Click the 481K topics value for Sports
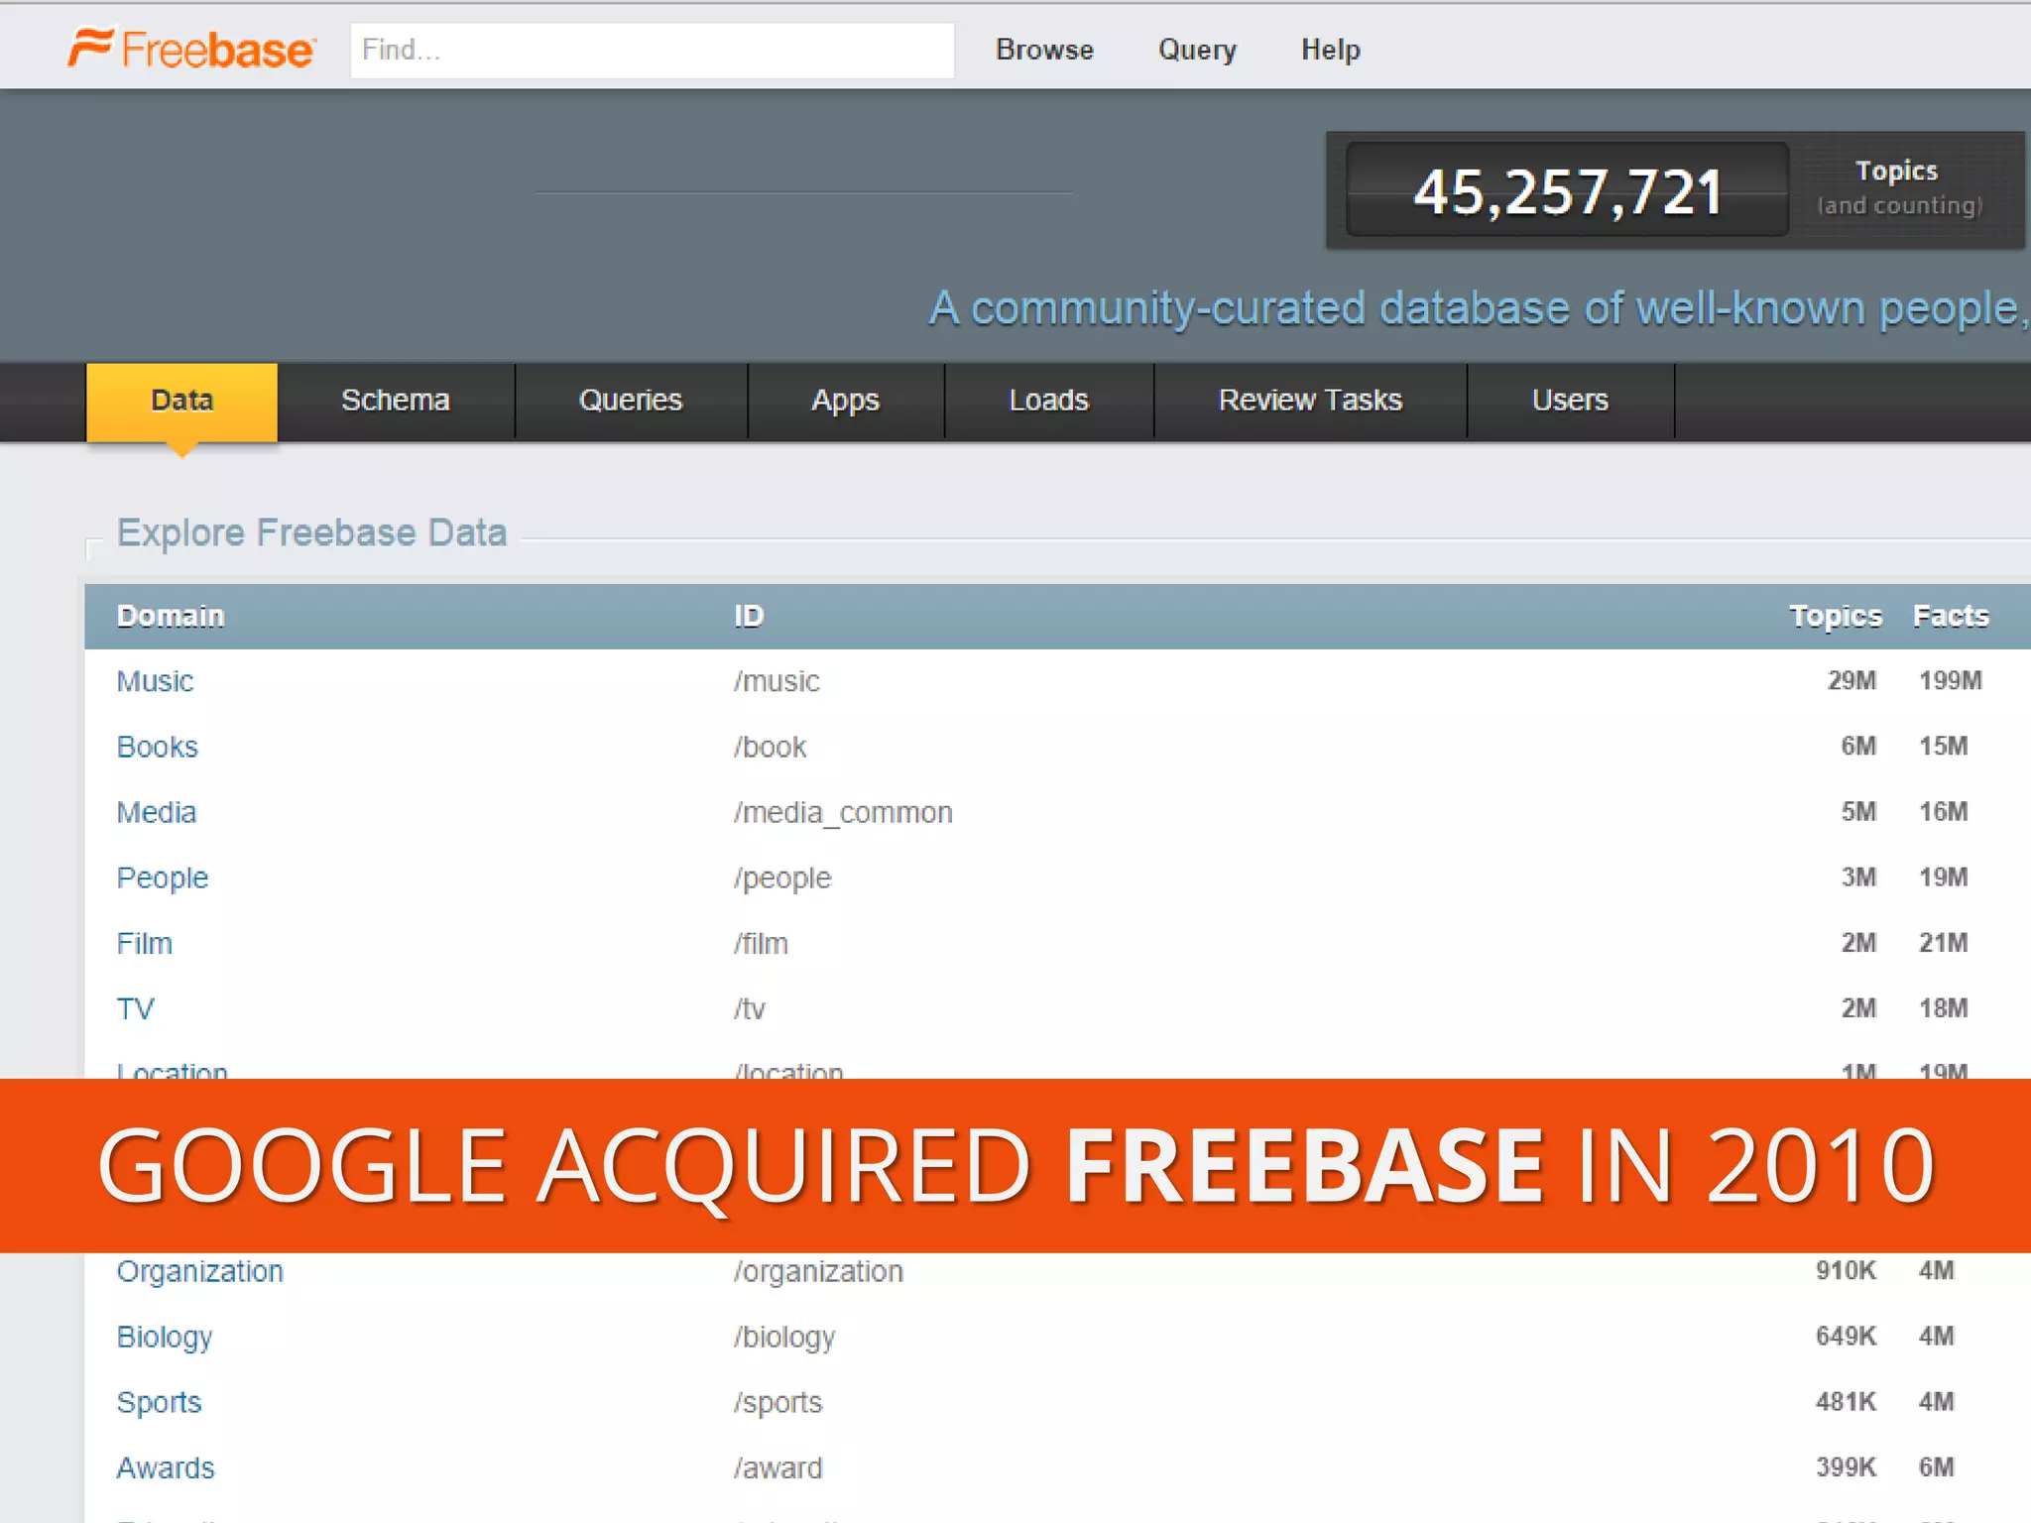The image size is (2031, 1523). click(1846, 1401)
